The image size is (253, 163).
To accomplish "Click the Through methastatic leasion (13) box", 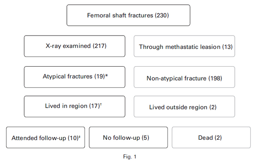I will pyautogui.click(x=184, y=46).
